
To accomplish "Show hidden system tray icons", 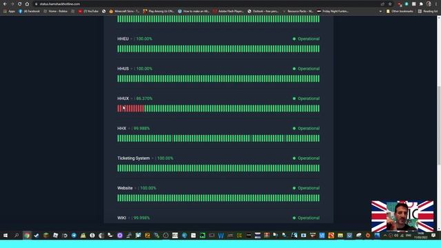I will 385,236.
